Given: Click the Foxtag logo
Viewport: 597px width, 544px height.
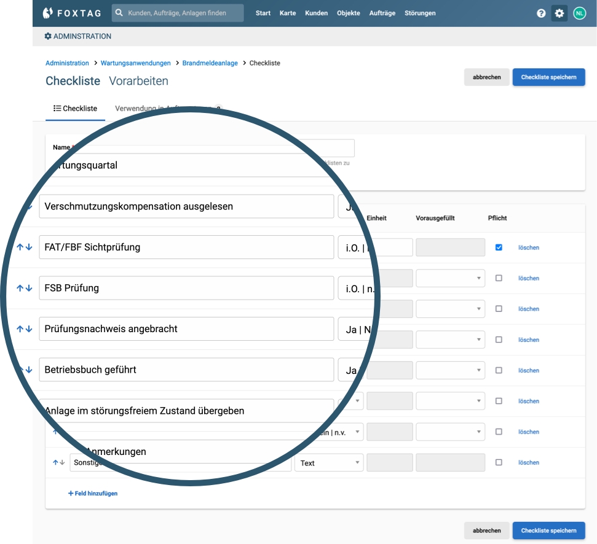Looking at the screenshot, I should (x=72, y=13).
